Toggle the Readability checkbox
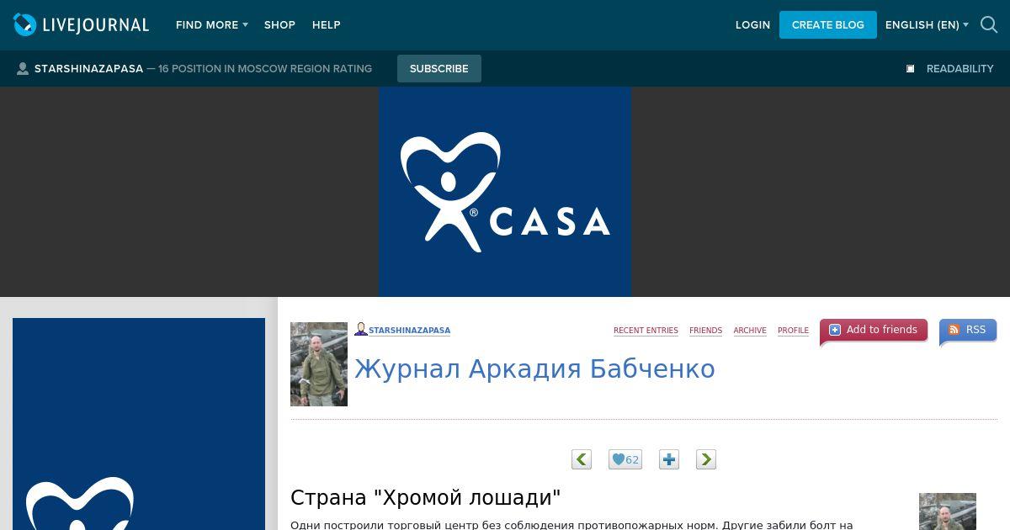 coord(910,69)
